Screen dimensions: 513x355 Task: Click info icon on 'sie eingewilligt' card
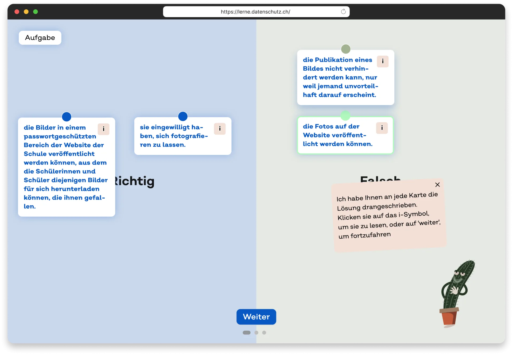pyautogui.click(x=220, y=129)
